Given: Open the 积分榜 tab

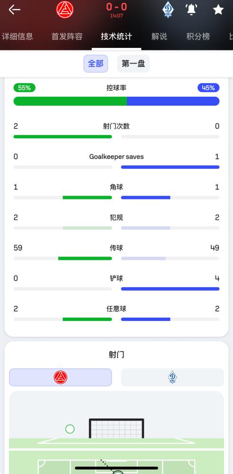Looking at the screenshot, I should click(198, 36).
